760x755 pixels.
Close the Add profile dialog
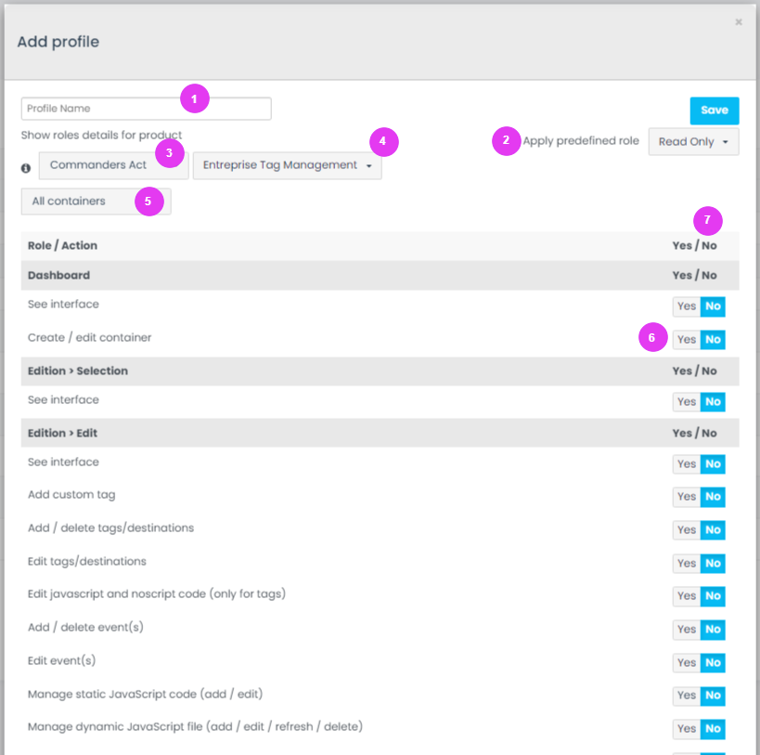739,22
